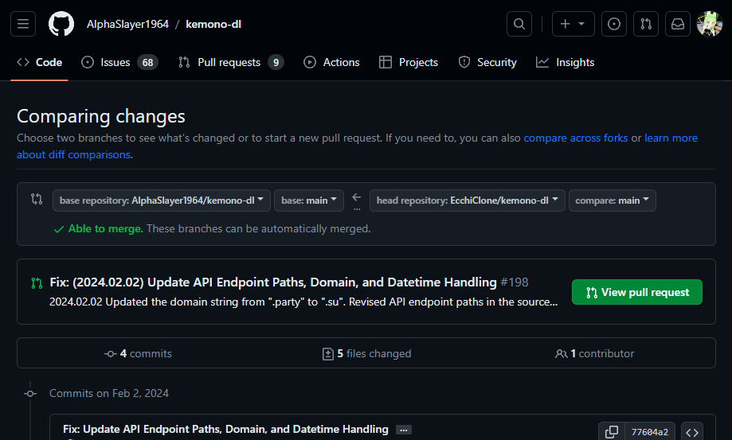
Task: Show the 1 contributor section
Action: (x=594, y=354)
